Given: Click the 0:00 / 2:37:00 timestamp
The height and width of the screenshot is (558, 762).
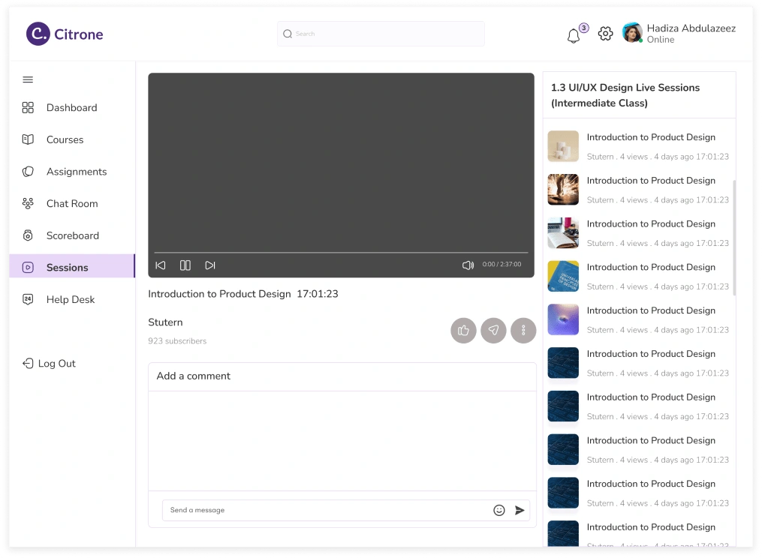Looking at the screenshot, I should click(x=501, y=264).
